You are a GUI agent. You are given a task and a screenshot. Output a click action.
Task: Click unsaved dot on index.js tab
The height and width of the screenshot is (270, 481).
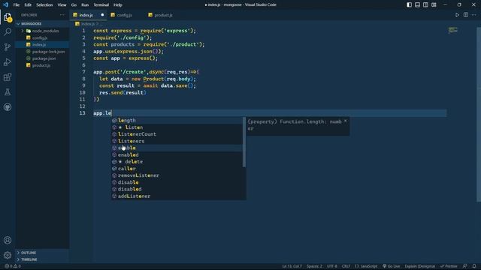[102, 15]
